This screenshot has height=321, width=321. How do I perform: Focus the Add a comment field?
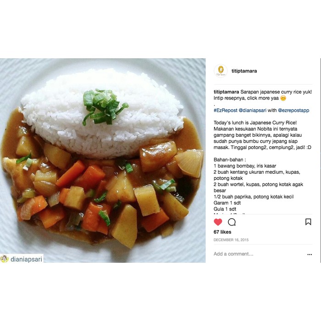(233, 254)
